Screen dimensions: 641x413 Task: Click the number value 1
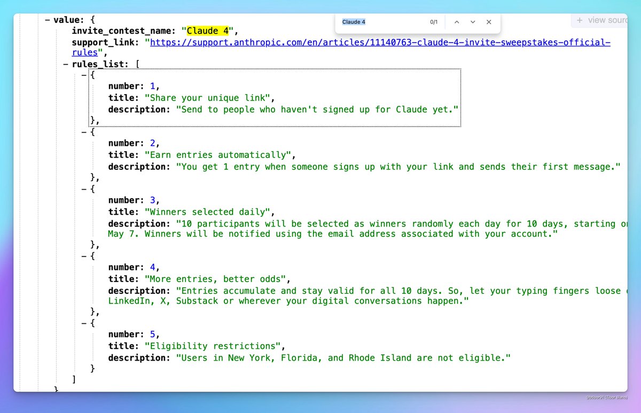coord(152,86)
